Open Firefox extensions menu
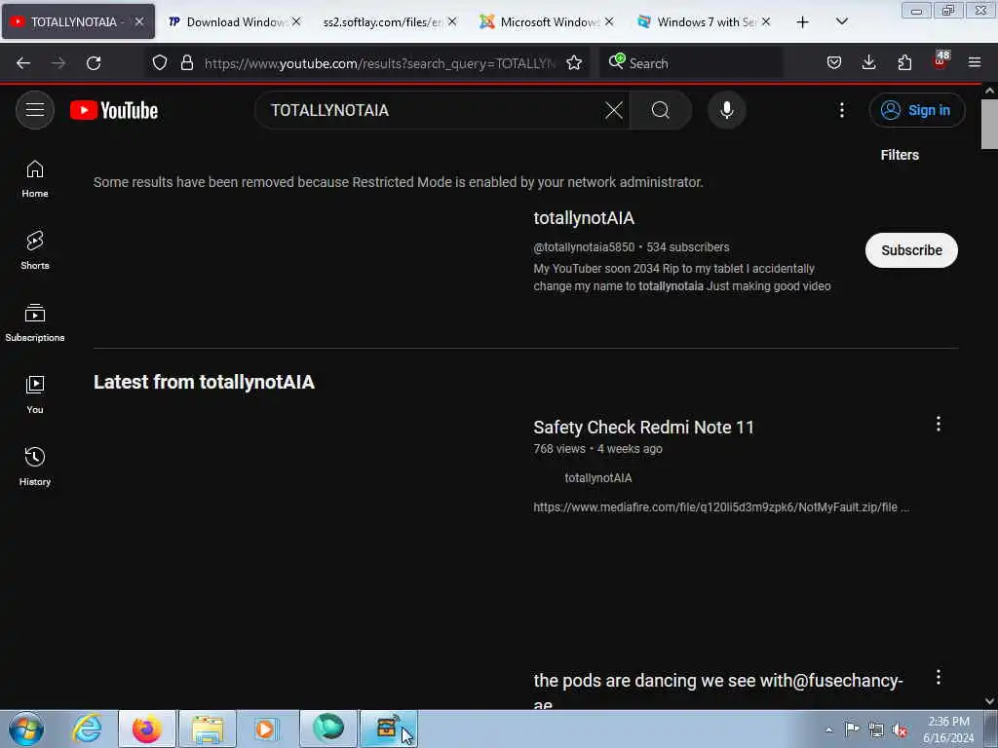The height and width of the screenshot is (748, 998). [x=904, y=63]
